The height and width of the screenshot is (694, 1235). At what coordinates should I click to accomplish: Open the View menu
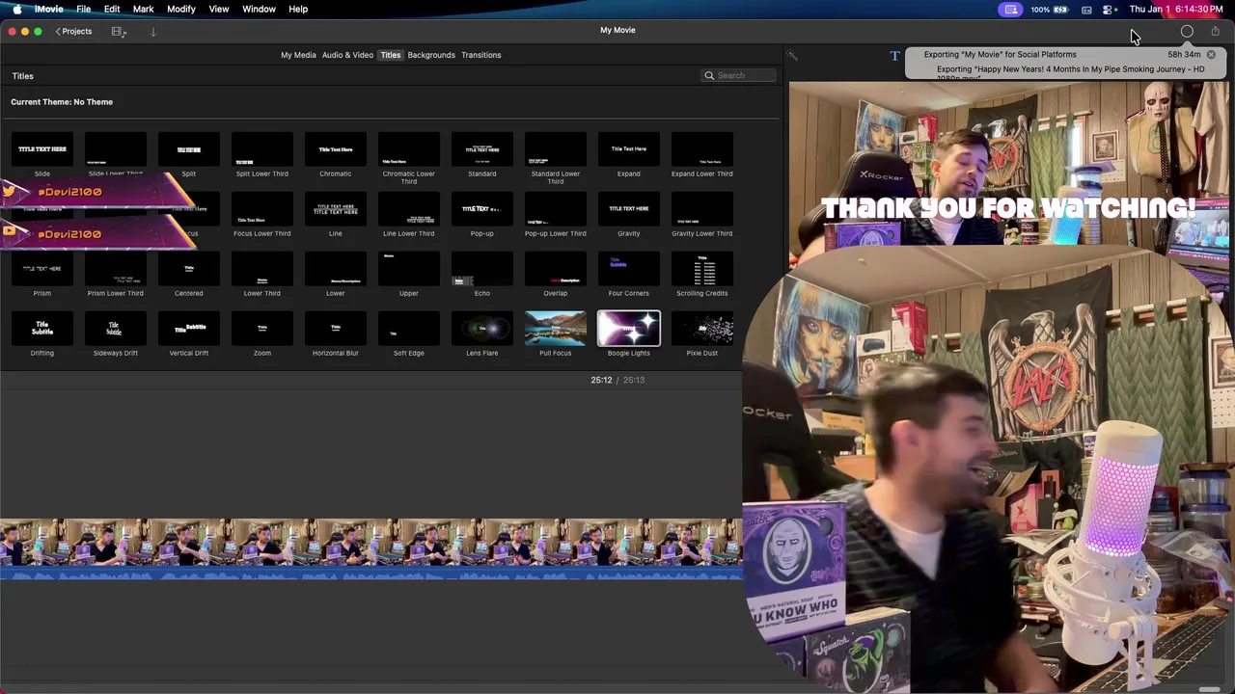[219, 9]
